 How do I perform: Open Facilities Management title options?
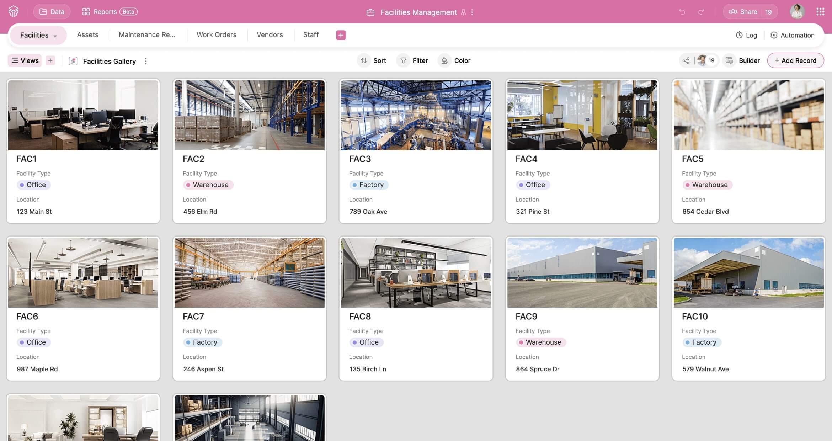472,12
